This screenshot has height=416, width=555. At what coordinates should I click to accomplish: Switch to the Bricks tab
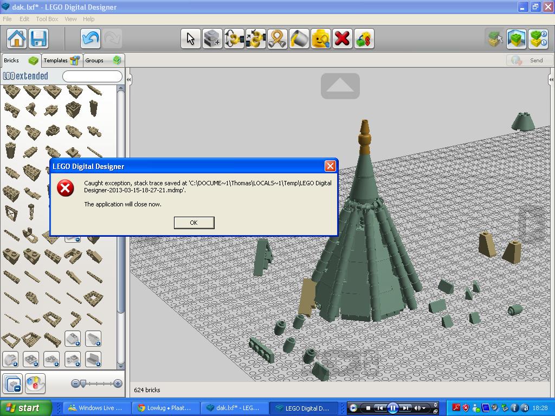tap(21, 60)
